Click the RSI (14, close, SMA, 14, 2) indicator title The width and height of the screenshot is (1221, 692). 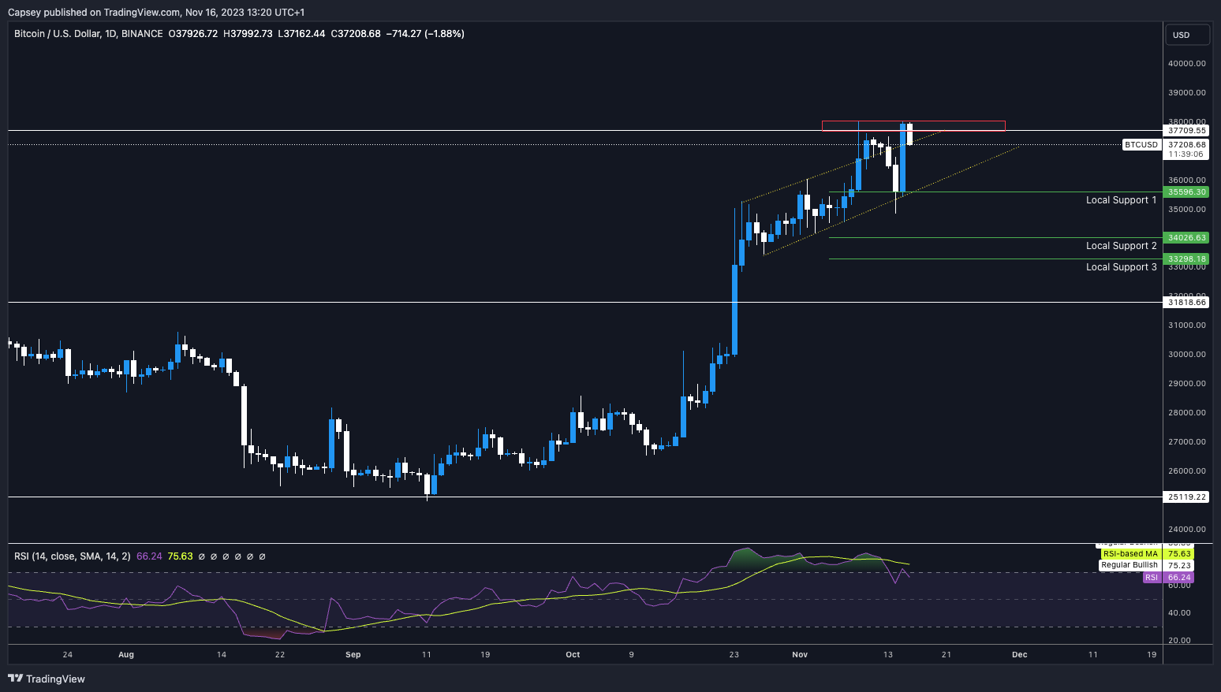73,556
